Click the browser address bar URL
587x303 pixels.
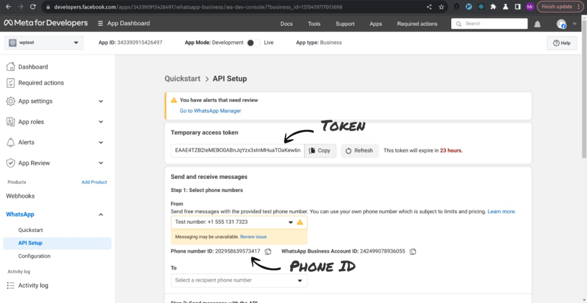(198, 7)
